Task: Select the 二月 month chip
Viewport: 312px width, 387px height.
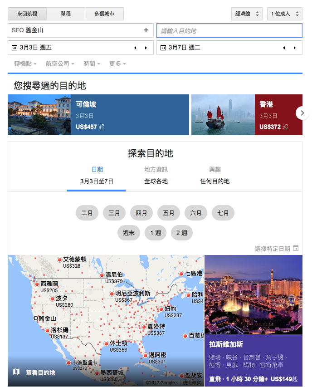Action: (x=87, y=213)
